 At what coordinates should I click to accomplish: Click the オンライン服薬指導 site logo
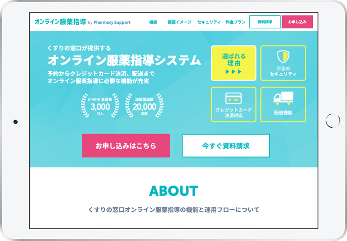coord(60,22)
